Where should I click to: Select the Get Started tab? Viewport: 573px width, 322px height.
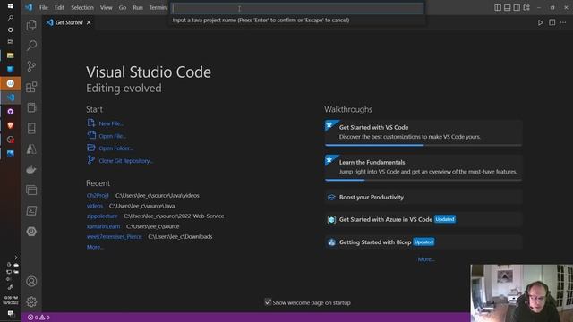pos(69,22)
